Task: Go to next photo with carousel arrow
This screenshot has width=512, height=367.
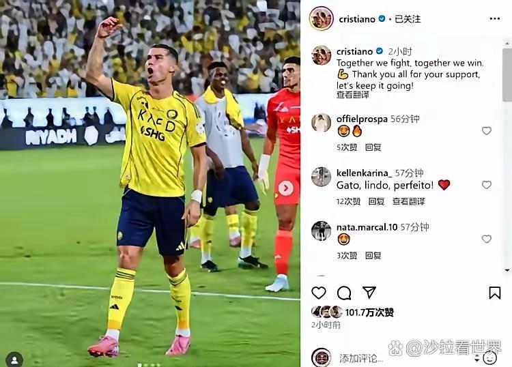Action: point(286,188)
